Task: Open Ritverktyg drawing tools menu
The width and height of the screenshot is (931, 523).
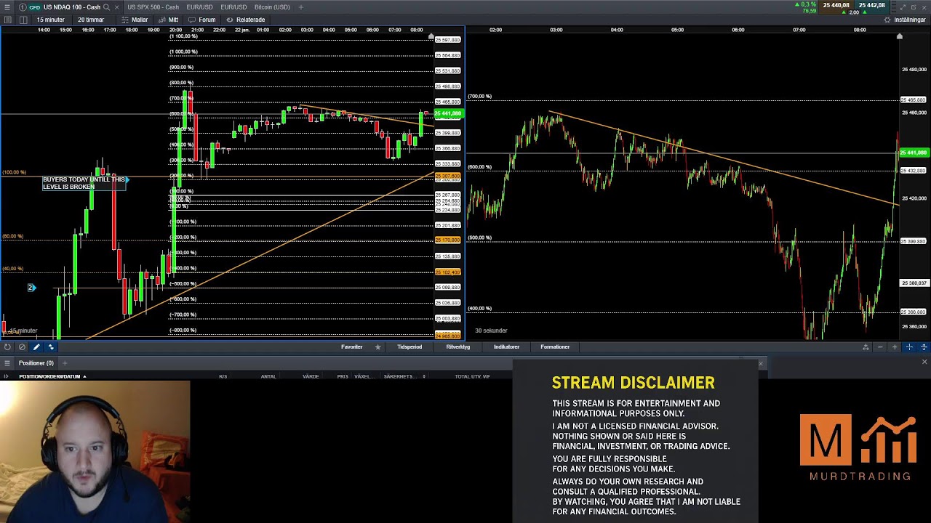Action: point(458,347)
